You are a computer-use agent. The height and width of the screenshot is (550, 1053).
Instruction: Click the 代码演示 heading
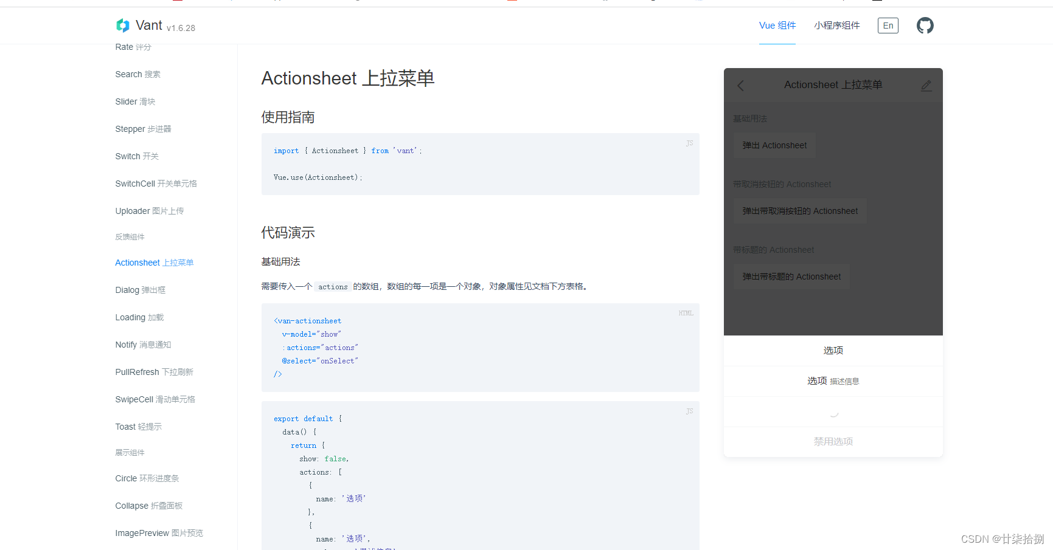(288, 233)
